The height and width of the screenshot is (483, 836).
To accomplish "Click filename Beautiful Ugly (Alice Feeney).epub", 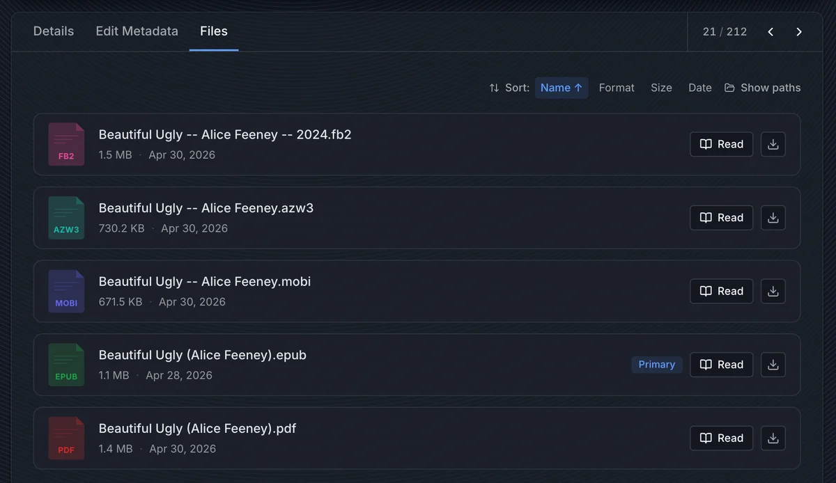I will pyautogui.click(x=203, y=355).
